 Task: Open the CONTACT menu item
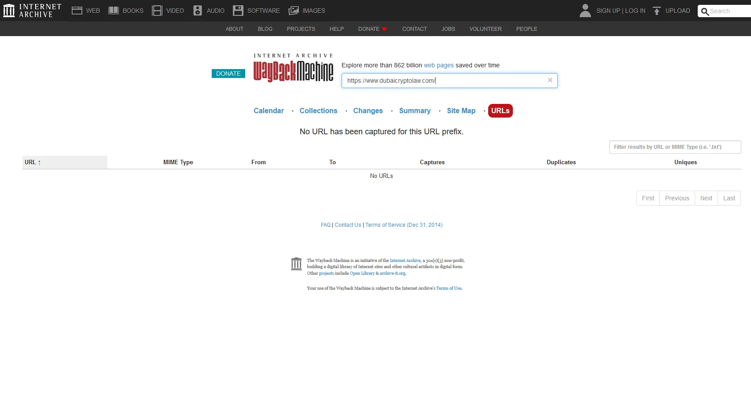pos(415,29)
